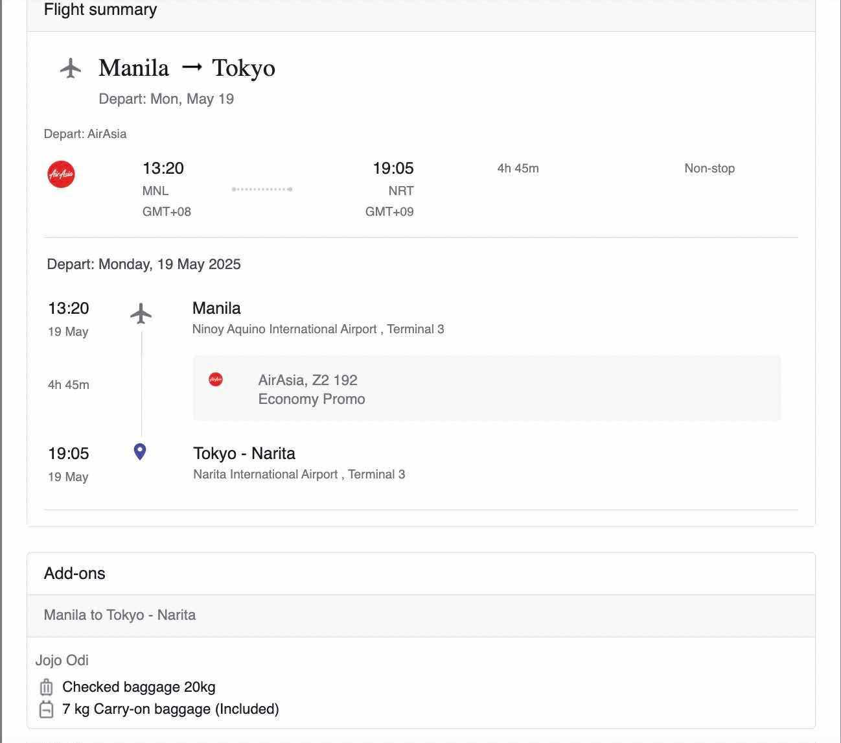Click the small AirAsia logo beside Z2 192
This screenshot has height=743, width=841.
(x=216, y=379)
